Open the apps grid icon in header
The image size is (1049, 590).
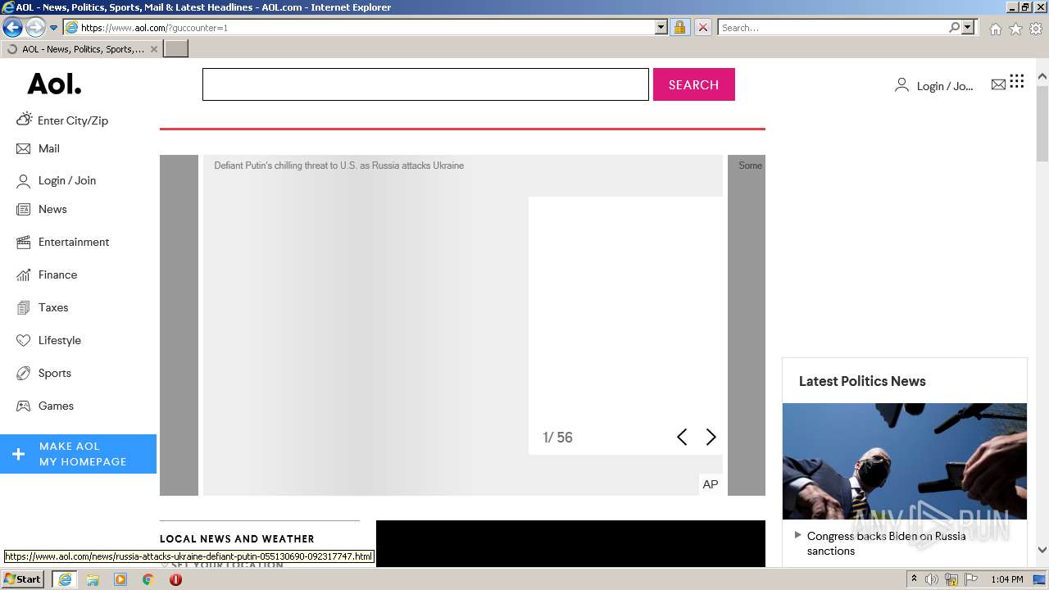(x=1017, y=80)
